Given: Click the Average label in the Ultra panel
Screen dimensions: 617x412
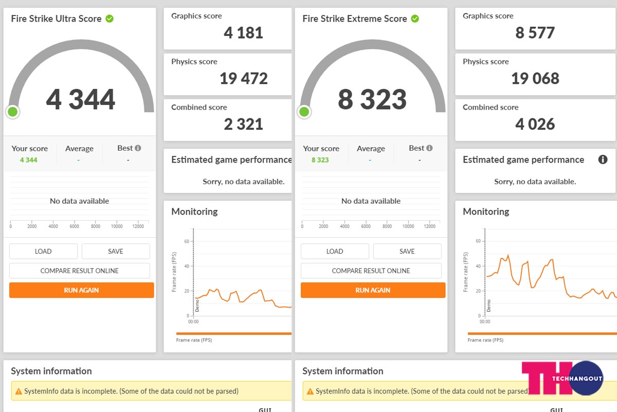Looking at the screenshot, I should click(79, 149).
